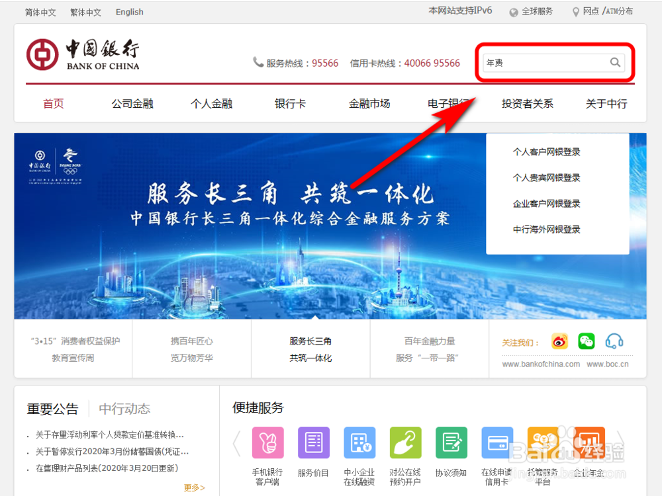
Task: Select the 3•15 消费者权益保护 banner tab
Action: click(73, 349)
